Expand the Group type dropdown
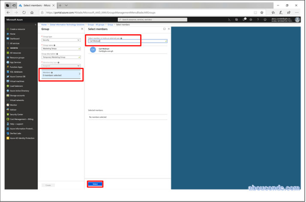306x202 pixels. click(60, 40)
